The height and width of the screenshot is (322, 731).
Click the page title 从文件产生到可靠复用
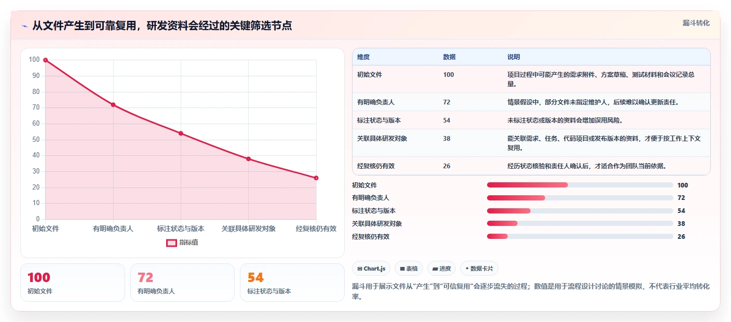(162, 26)
